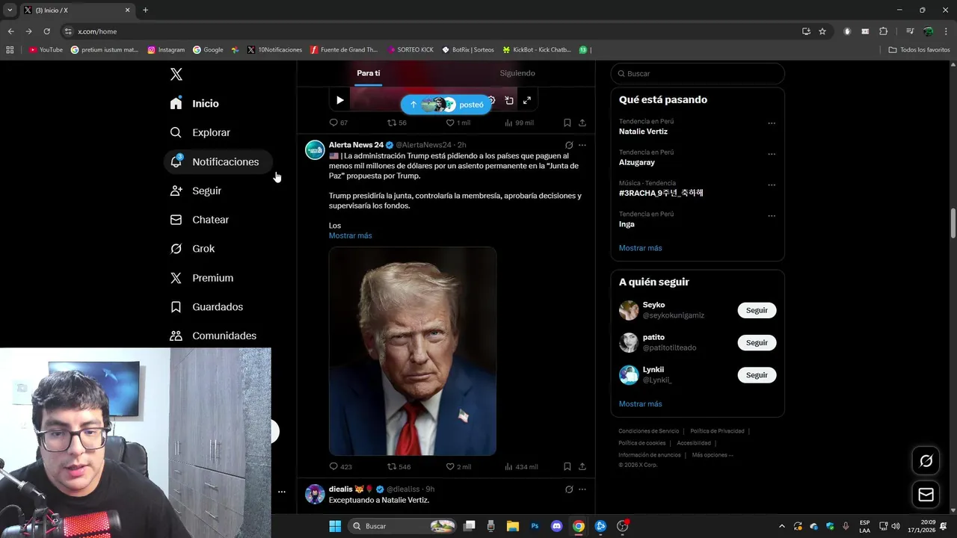
Task: Open Grok from the sidebar
Action: click(193, 249)
